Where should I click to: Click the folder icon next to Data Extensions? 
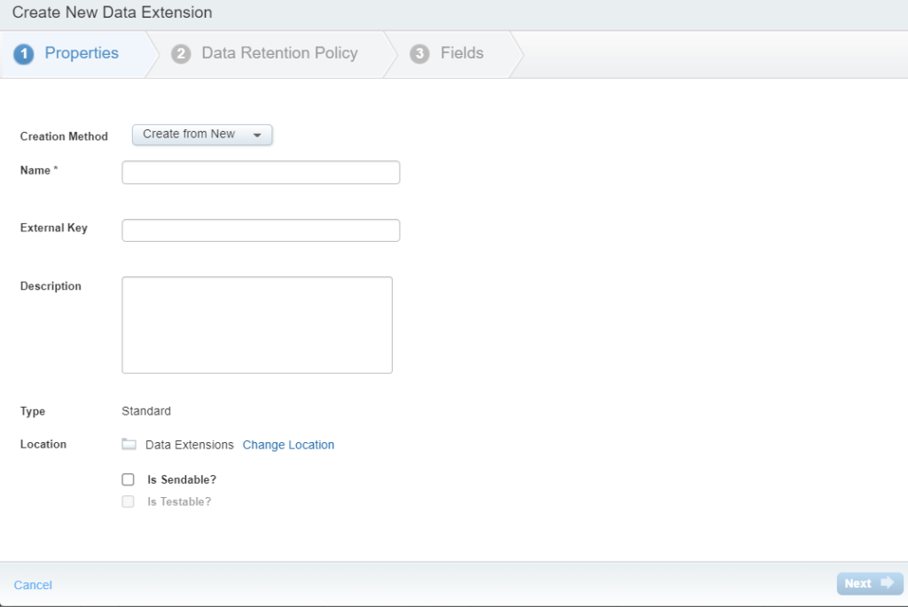click(x=127, y=444)
